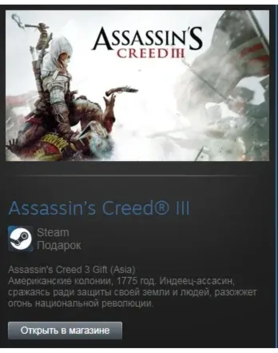This screenshot has height=353, width=278.
Task: Click the 'Подарок' gift type label
Action: tap(59, 245)
